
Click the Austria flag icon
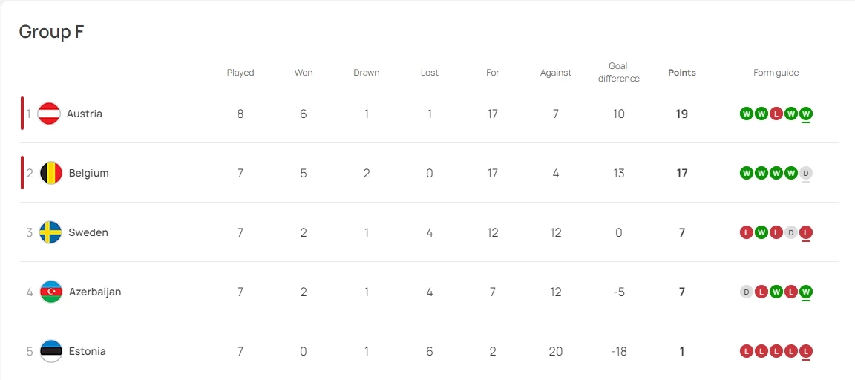coord(49,114)
